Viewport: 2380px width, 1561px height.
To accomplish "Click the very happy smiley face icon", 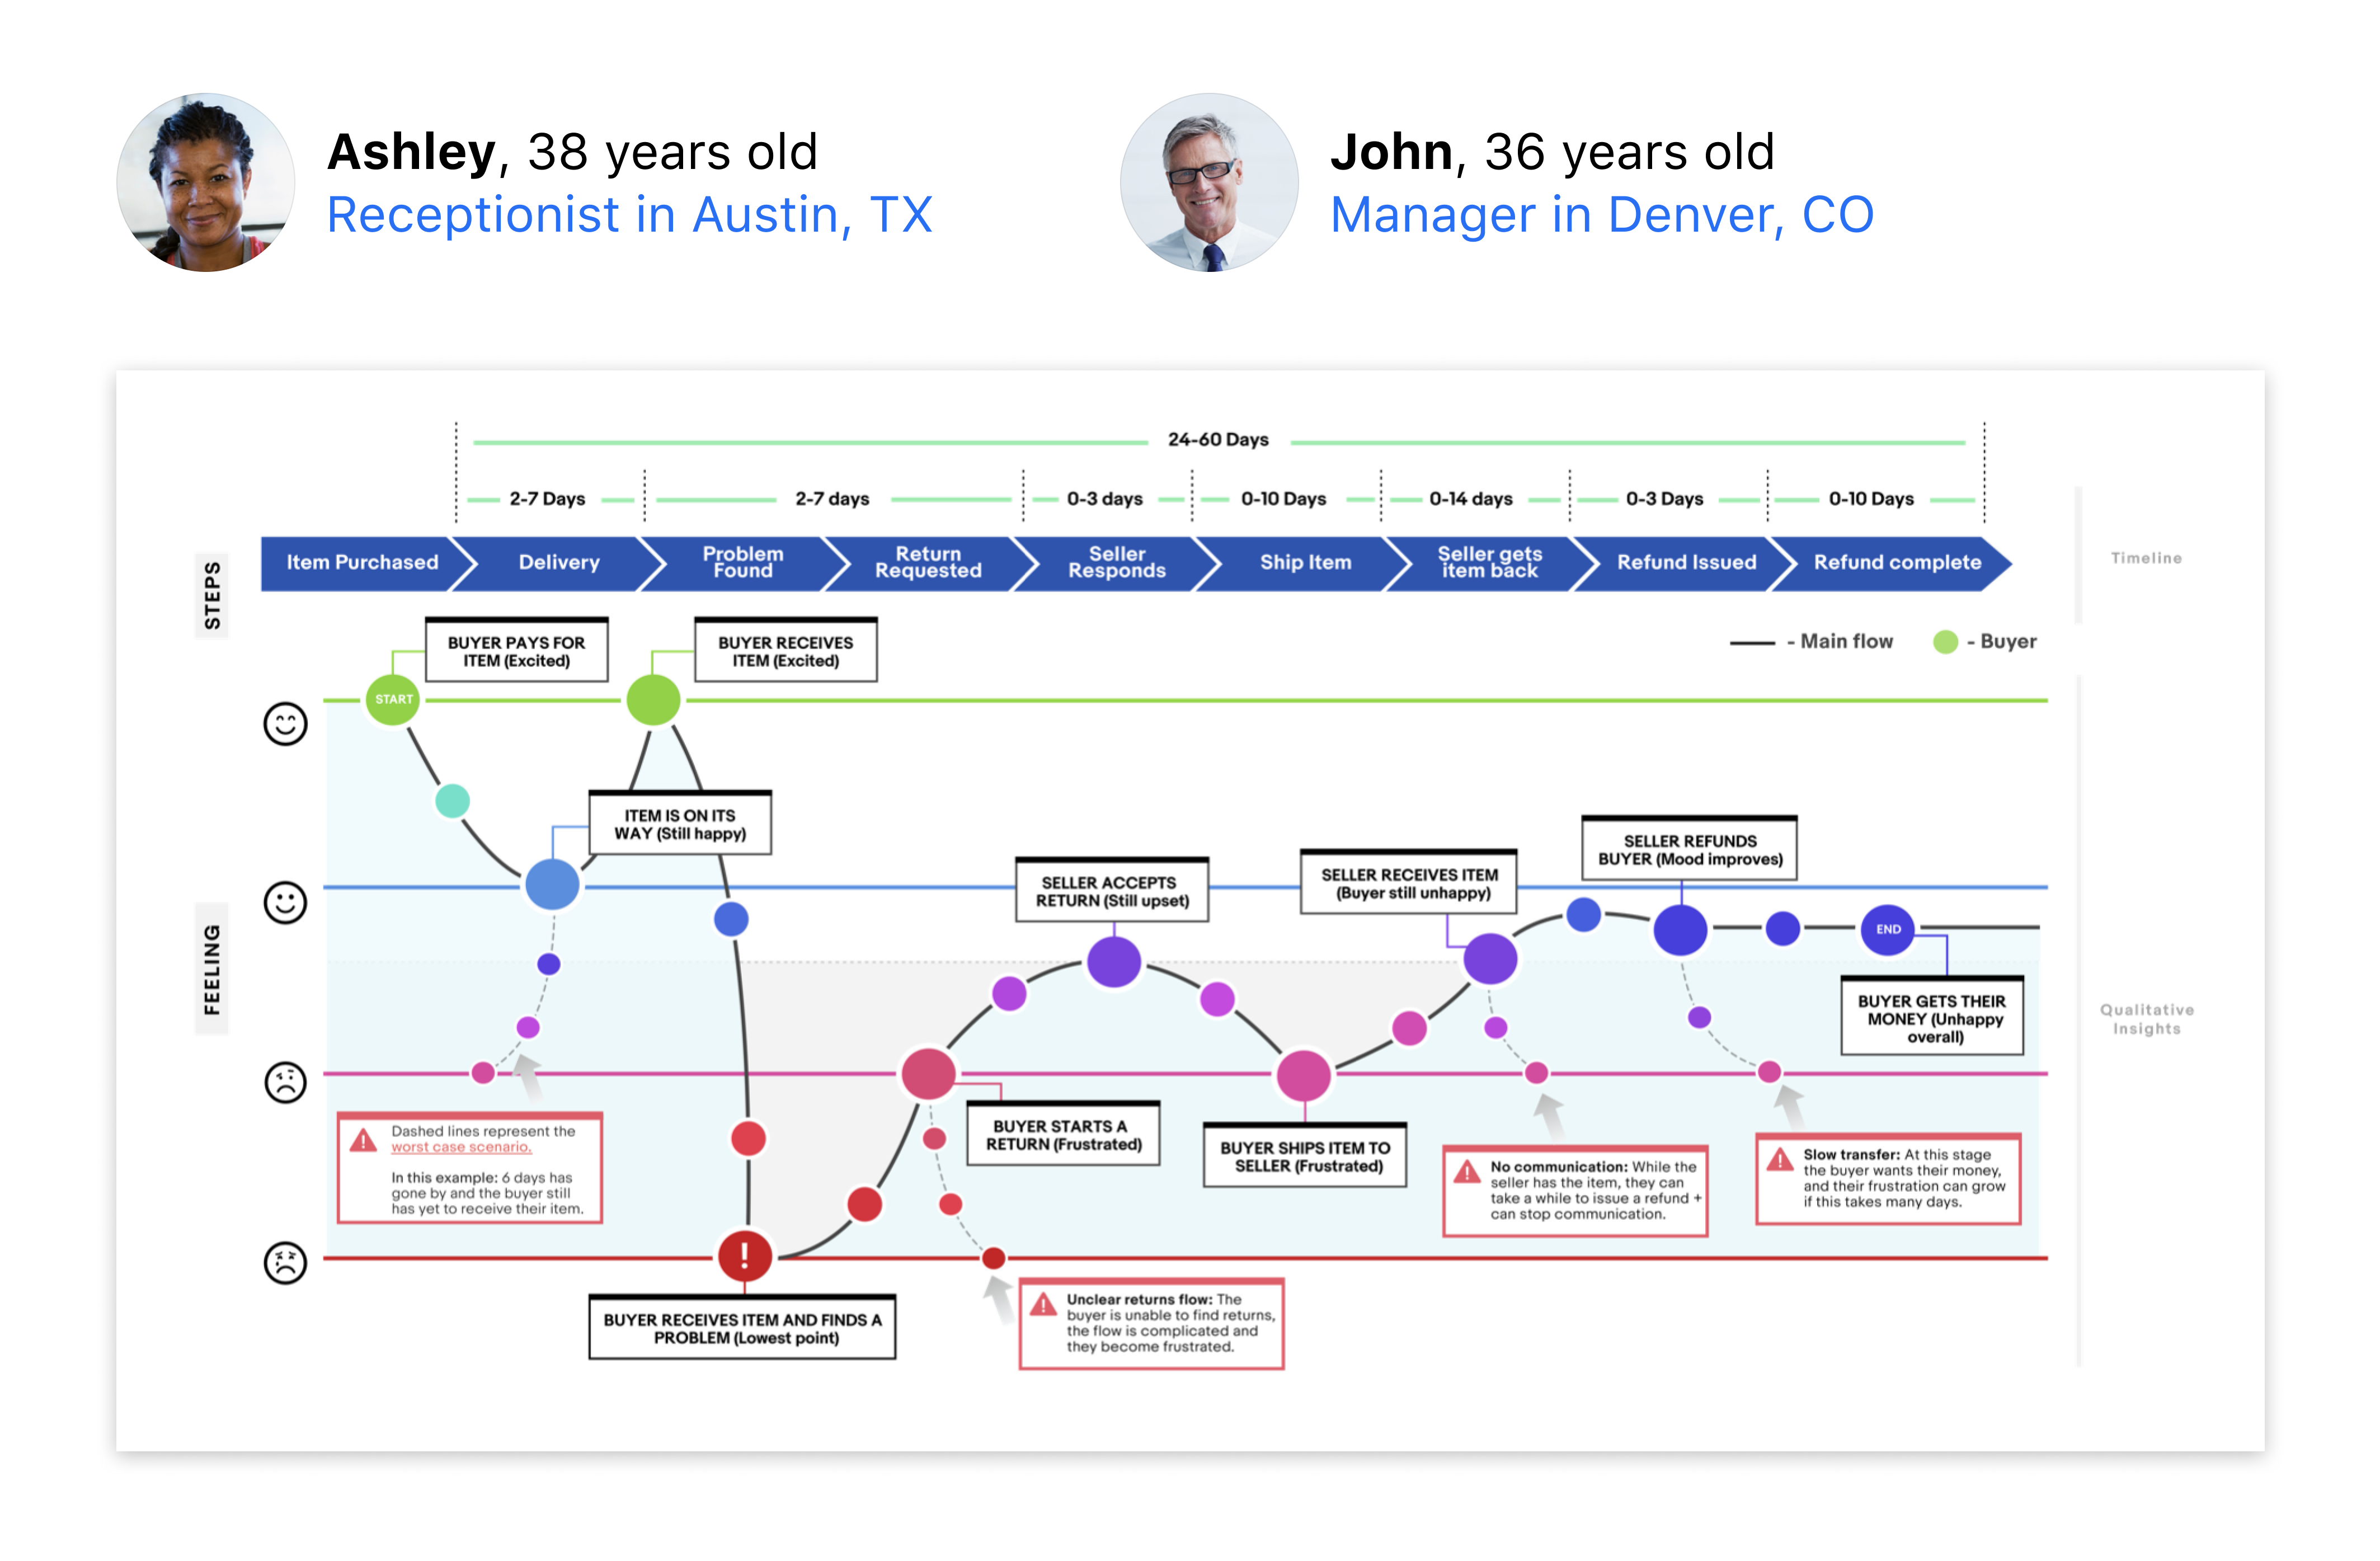I will (285, 723).
